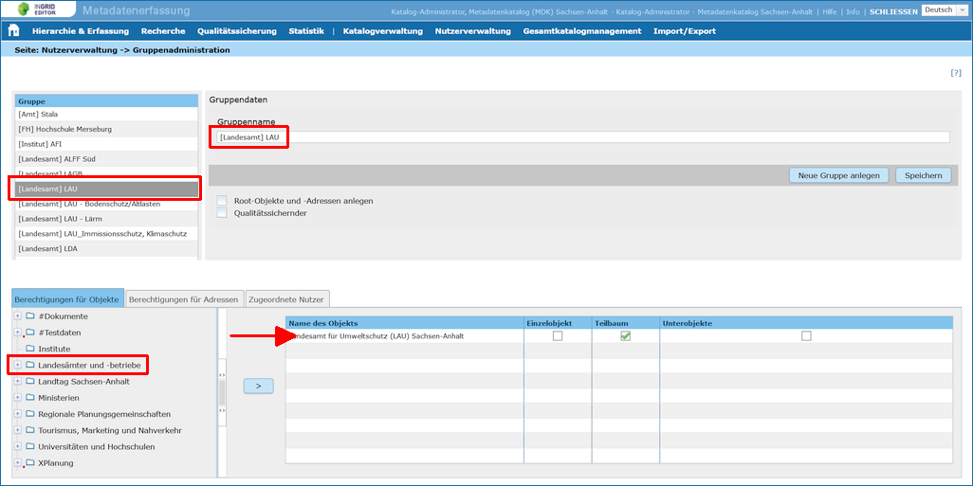Screen dimensions: 973x486
Task: Open the Qualitätssicherung menu
Action: 237,31
